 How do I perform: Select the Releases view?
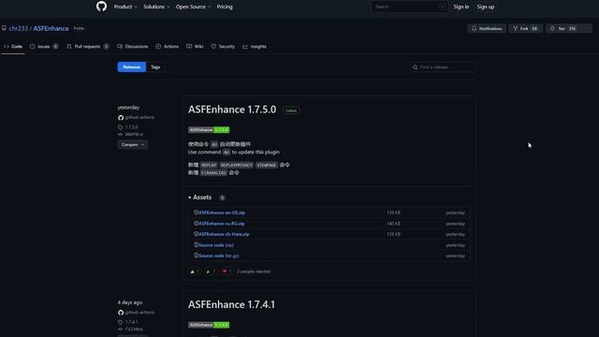click(x=132, y=67)
